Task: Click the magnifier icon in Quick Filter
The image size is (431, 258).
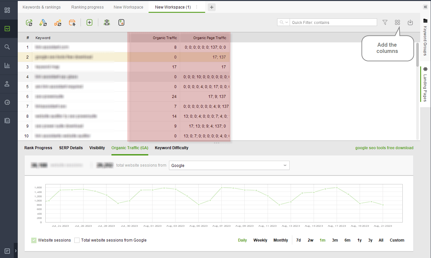Action: coord(282,22)
